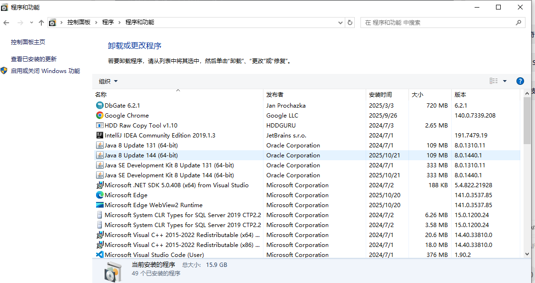Viewport: 535px width, 283px height.
Task: Click the Google Chrome icon in list
Action: coord(100,115)
